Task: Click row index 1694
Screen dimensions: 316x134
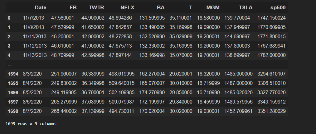Action: [x=13, y=74]
